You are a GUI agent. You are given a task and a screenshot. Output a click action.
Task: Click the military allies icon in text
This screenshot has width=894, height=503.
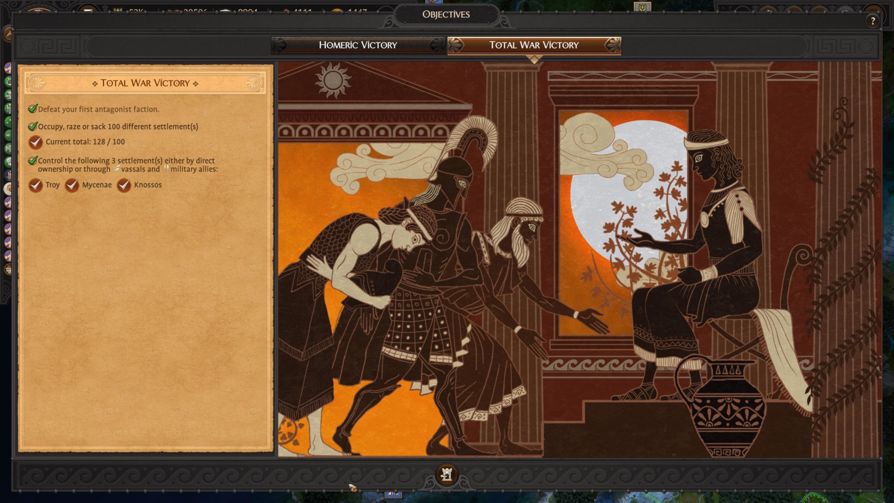point(166,169)
